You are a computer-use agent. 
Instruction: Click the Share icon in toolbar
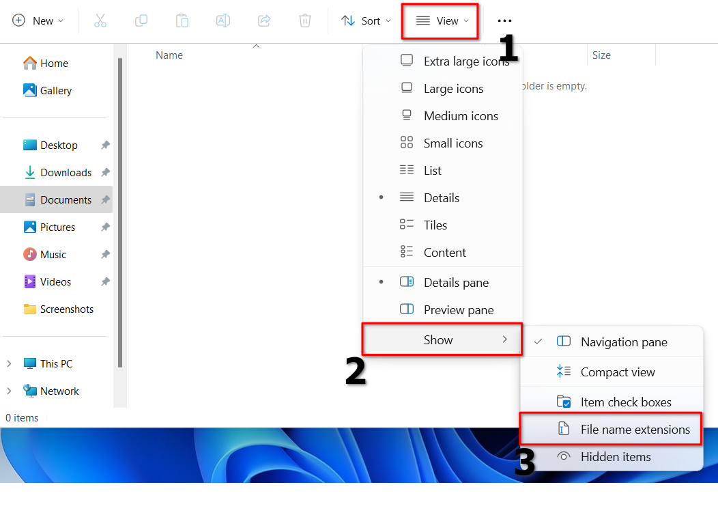click(264, 20)
